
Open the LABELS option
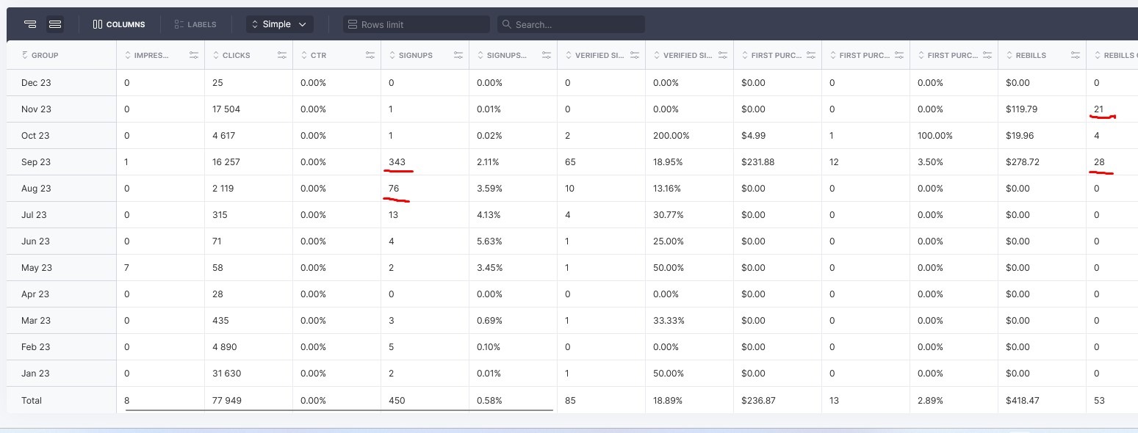pyautogui.click(x=195, y=24)
